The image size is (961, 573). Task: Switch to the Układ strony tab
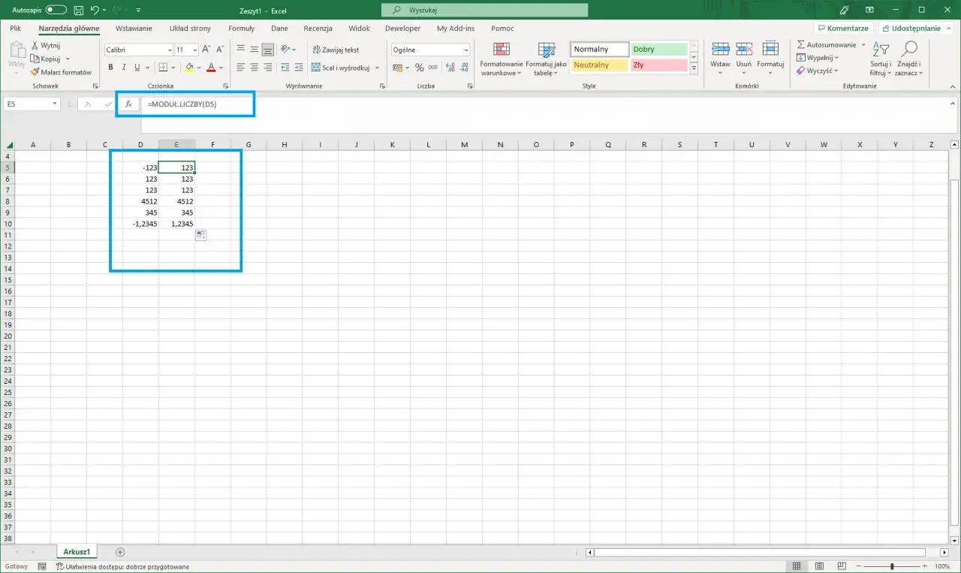pos(190,29)
